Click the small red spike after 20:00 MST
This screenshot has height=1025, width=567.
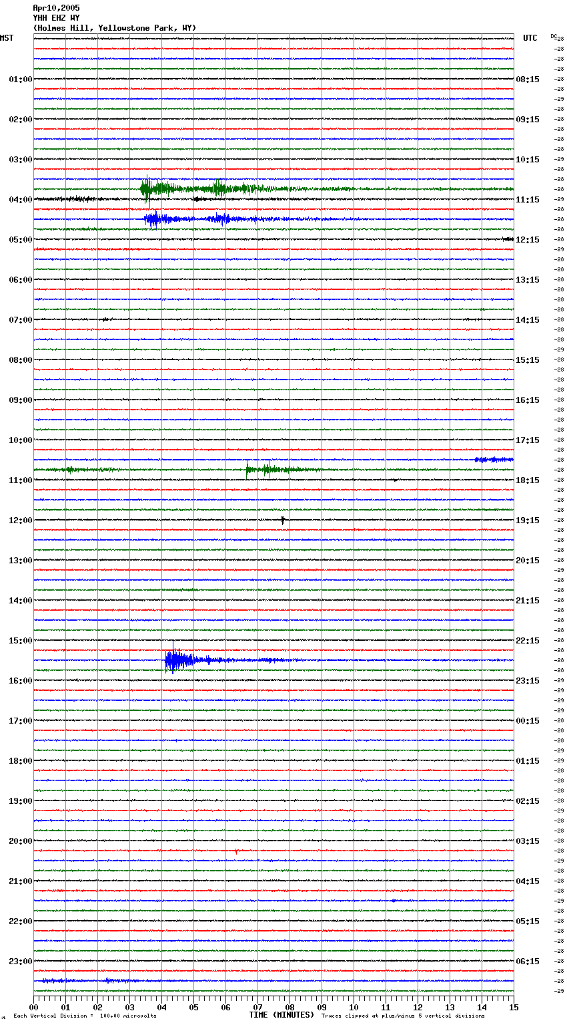point(236,851)
